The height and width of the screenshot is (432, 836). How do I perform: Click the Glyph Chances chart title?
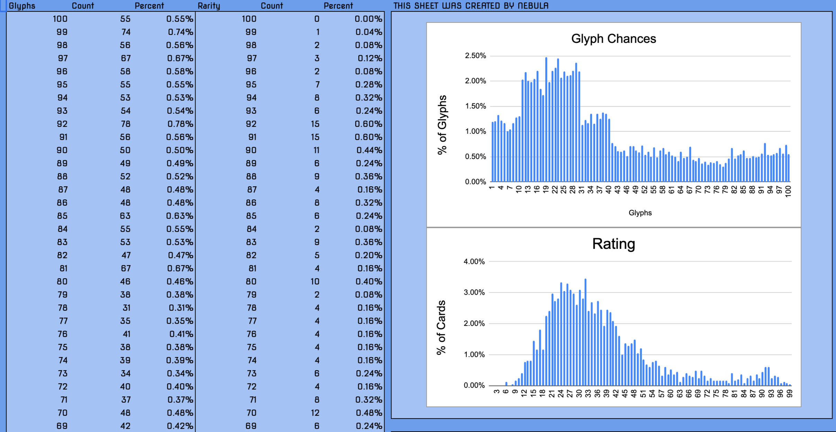tap(613, 39)
